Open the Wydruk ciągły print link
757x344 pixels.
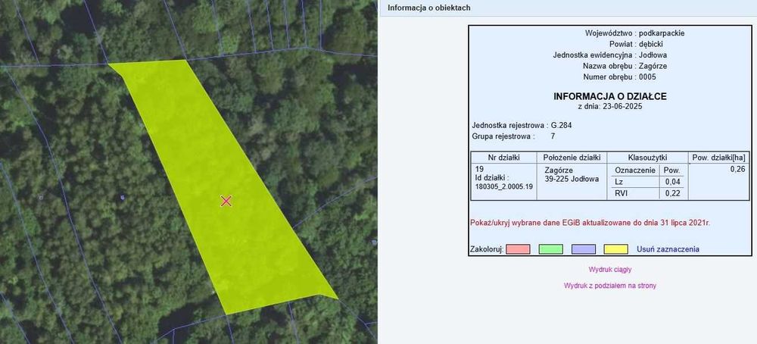click(x=609, y=270)
